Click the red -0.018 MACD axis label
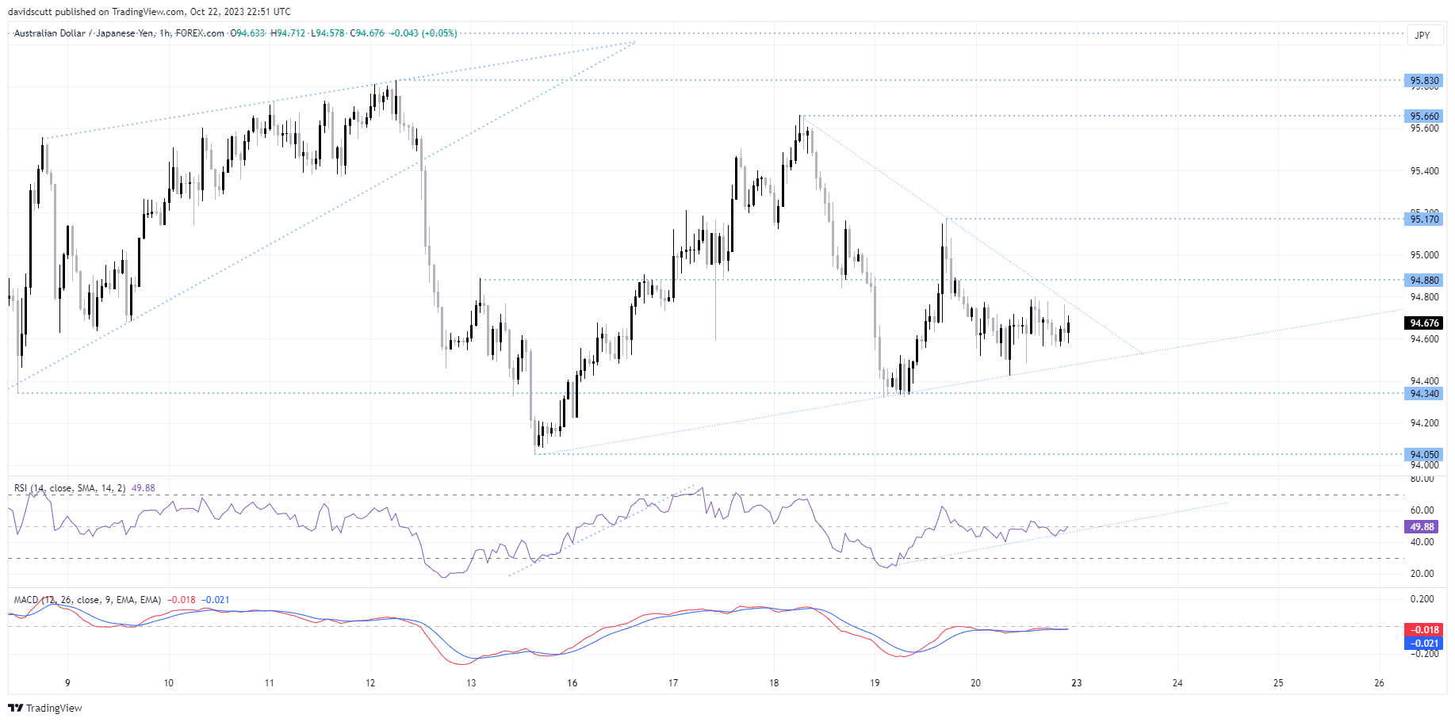Screen dimensions: 1455x722 tap(1424, 631)
